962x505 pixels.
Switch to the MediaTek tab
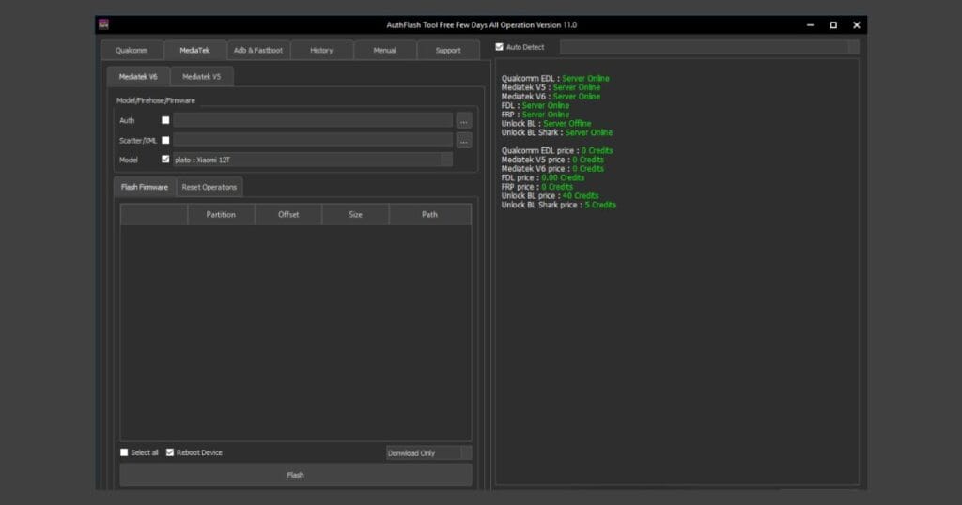(x=194, y=51)
